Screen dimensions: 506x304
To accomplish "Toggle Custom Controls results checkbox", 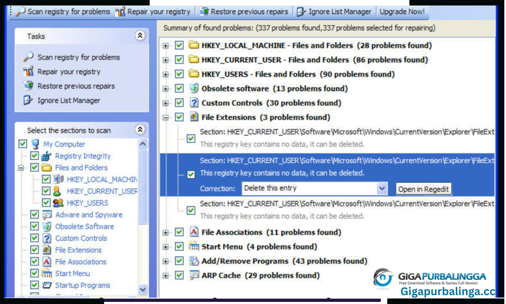I will click(179, 103).
